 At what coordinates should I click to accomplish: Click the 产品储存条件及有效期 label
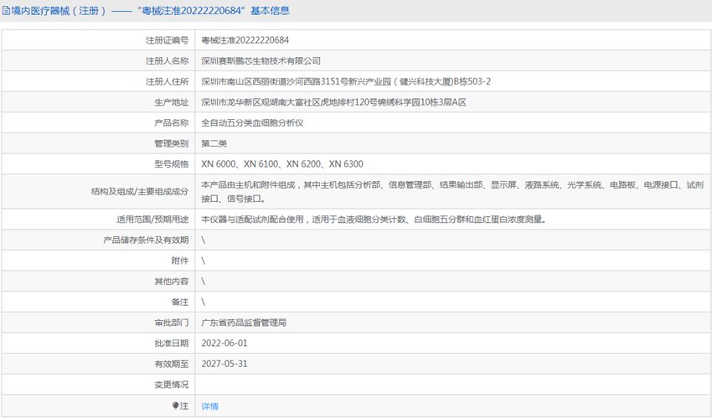146,240
